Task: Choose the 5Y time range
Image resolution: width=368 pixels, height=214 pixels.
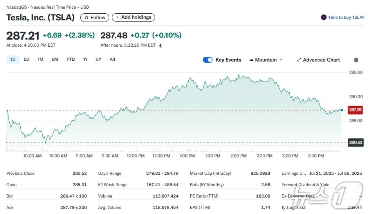Action: [99, 60]
